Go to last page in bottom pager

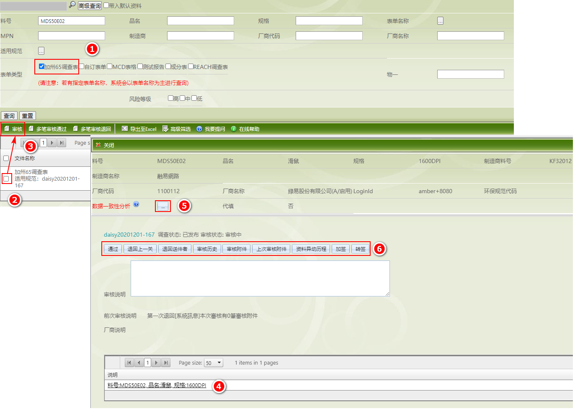[166, 362]
